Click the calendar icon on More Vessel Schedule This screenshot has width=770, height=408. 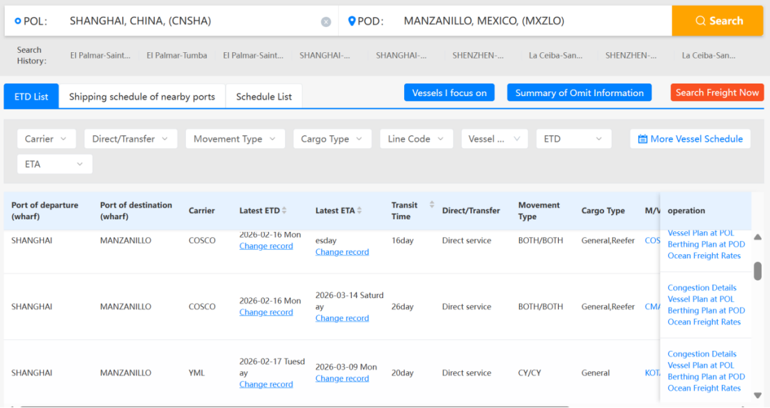tap(642, 139)
